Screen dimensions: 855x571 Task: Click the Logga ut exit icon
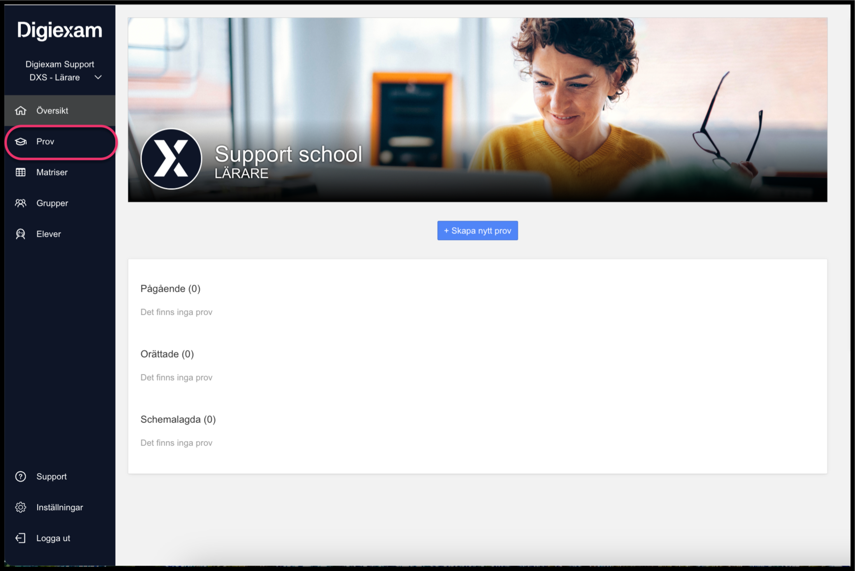tap(21, 538)
